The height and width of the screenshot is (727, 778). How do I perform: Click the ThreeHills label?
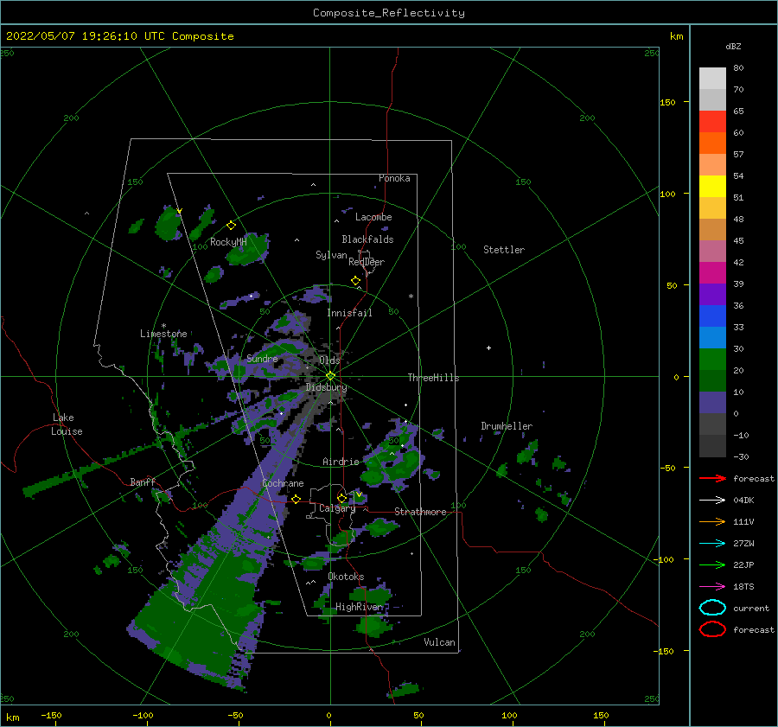pos(433,378)
